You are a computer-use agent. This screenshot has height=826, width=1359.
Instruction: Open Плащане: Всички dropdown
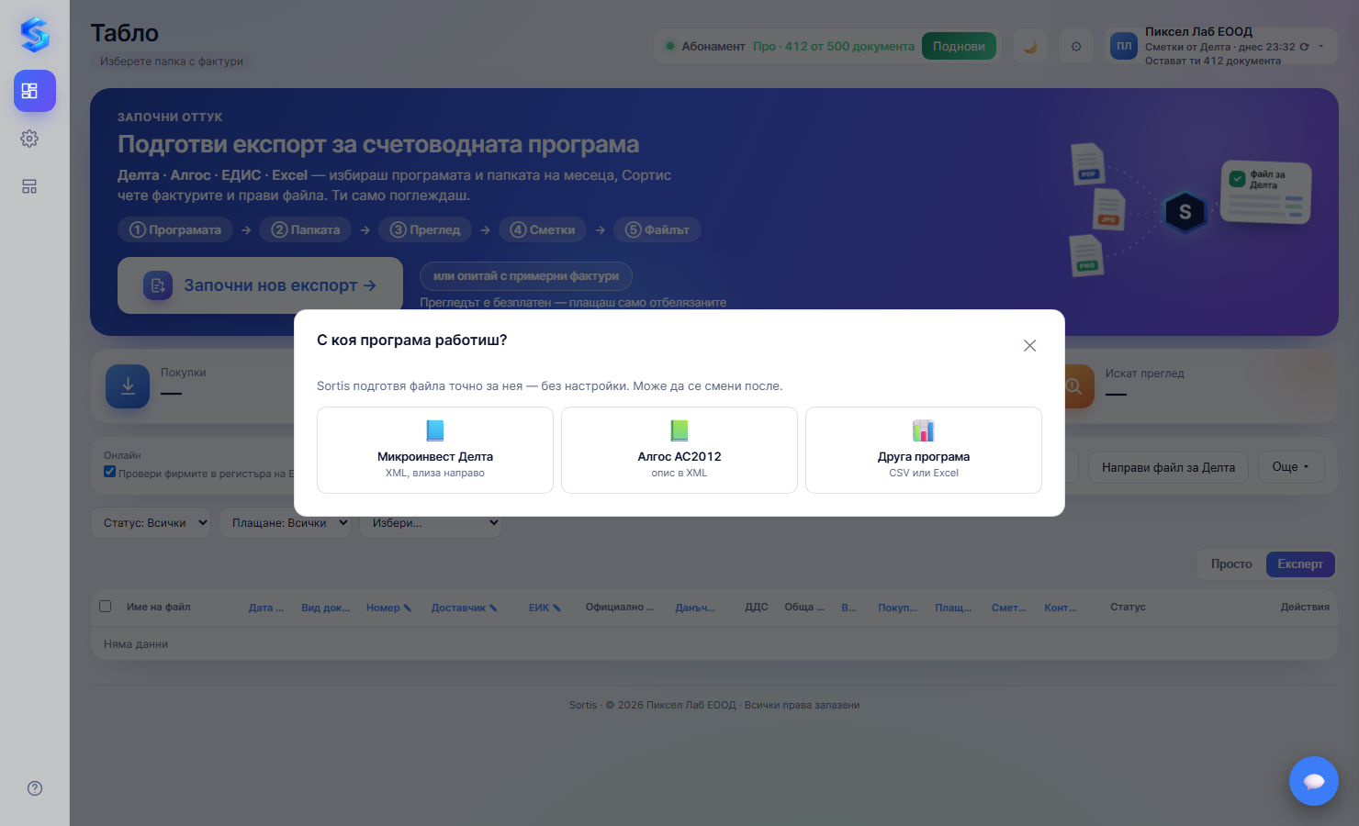pyautogui.click(x=285, y=523)
